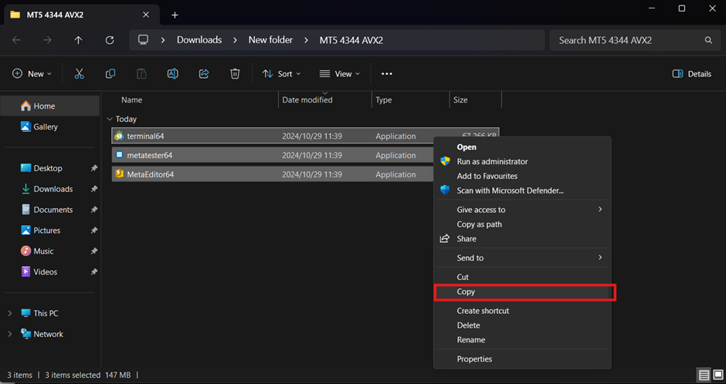The width and height of the screenshot is (726, 384).
Task: Click the Delete trash bin toolbar icon
Action: [x=235, y=74]
